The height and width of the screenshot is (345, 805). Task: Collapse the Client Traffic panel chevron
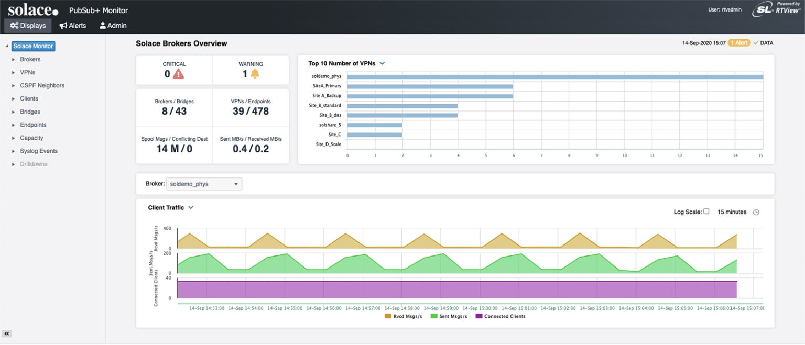(x=191, y=207)
